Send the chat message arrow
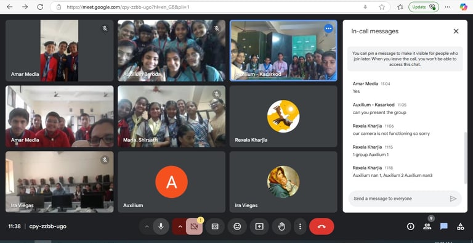Viewport: 473px width, 243px height. coord(453,199)
